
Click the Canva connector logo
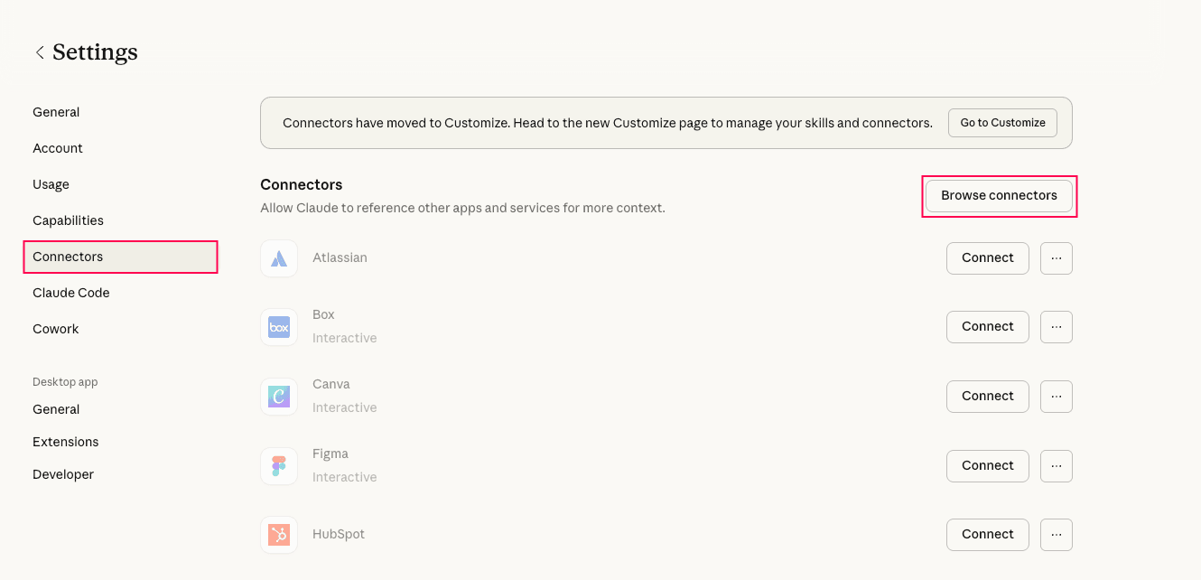click(x=279, y=396)
